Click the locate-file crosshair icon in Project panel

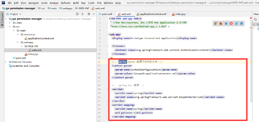[77, 14]
